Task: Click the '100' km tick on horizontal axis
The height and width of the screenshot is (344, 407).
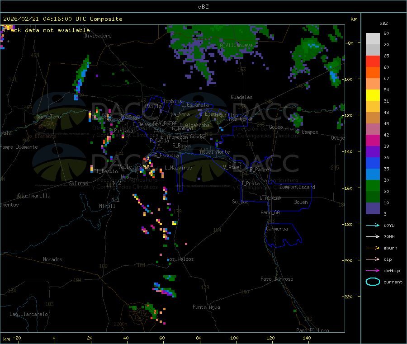Action: (x=234, y=338)
